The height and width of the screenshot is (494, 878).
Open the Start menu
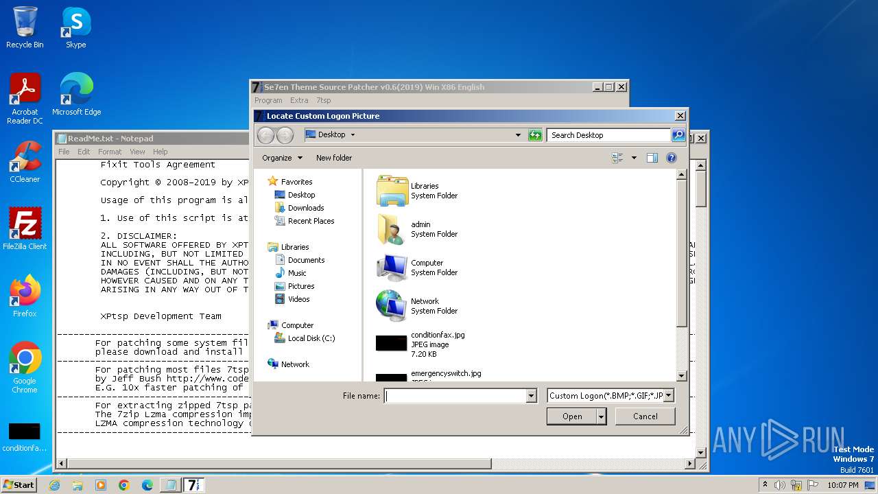coord(19,485)
